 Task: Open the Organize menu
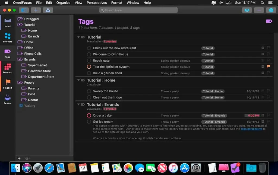click(63, 3)
